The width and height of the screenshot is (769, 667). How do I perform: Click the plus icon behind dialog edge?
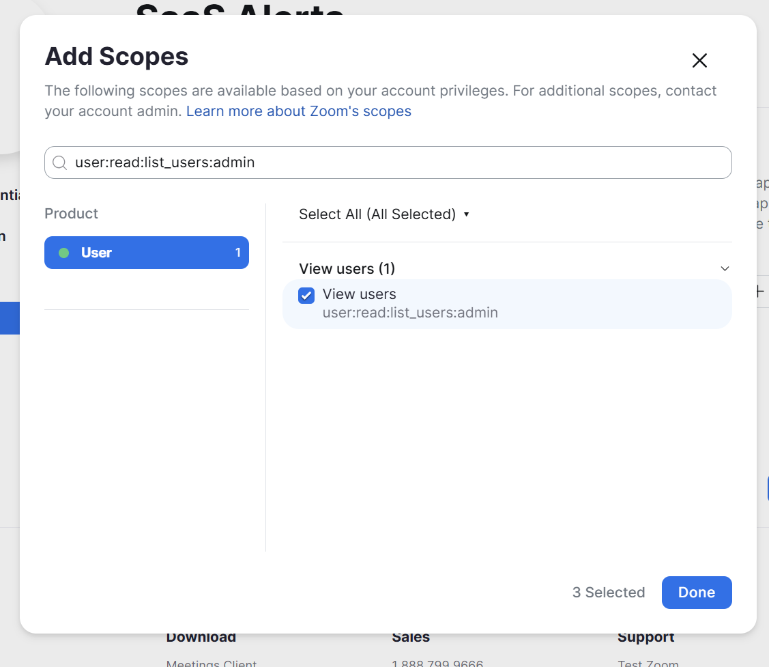point(760,292)
